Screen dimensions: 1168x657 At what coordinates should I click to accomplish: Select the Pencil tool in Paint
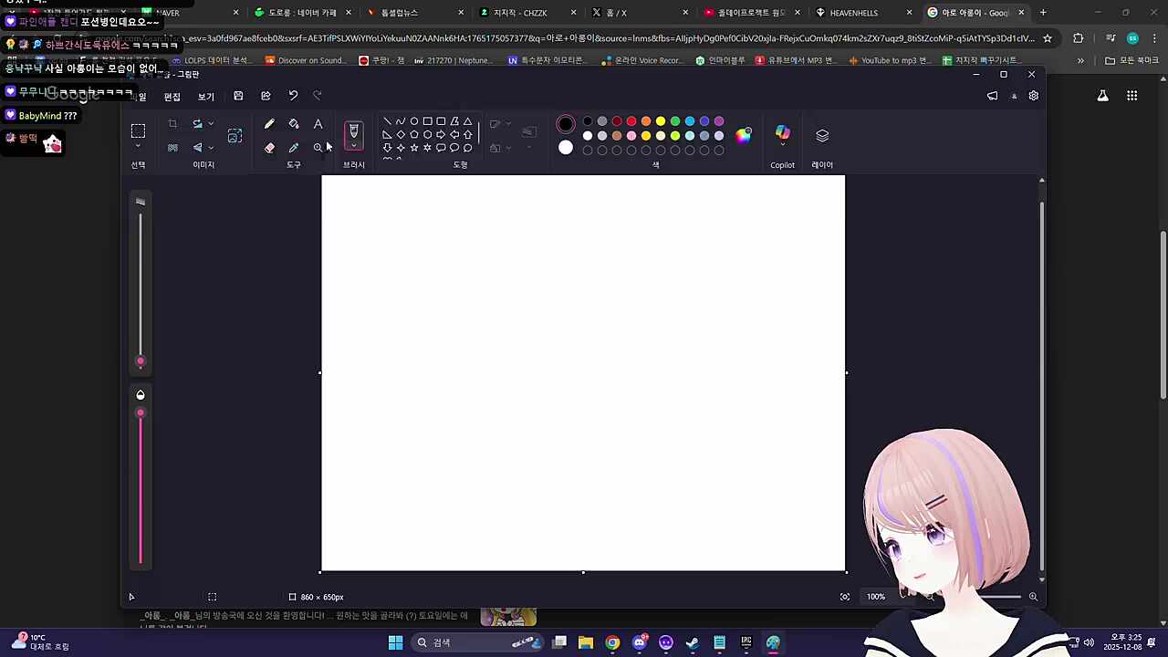coord(269,124)
